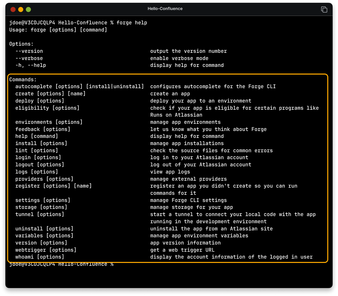Click the 'Options:' heading

(x=21, y=44)
